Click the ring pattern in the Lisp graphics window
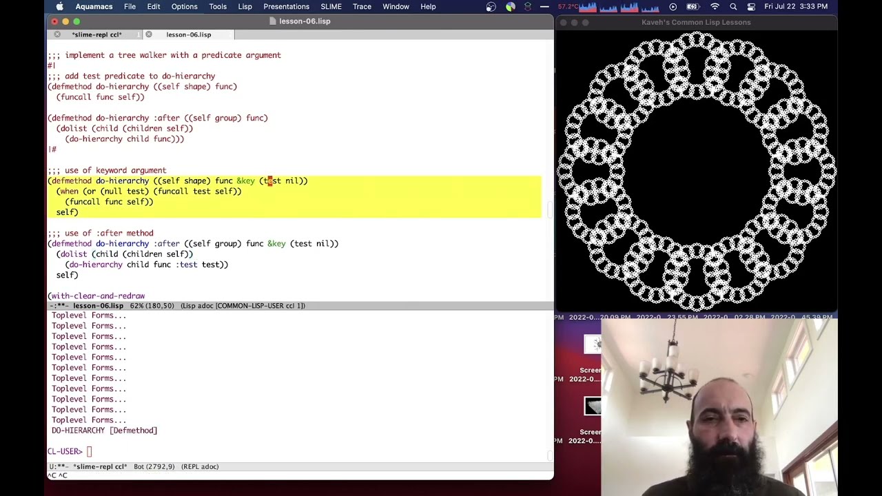 (697, 171)
